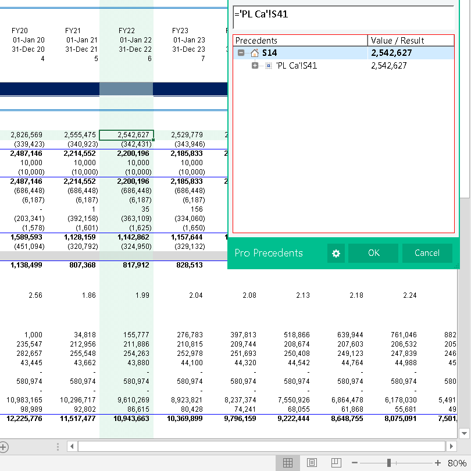471x471 pixels.
Task: Expand the 'PL Ca'!S41 precedent node
Action: [x=255, y=66]
